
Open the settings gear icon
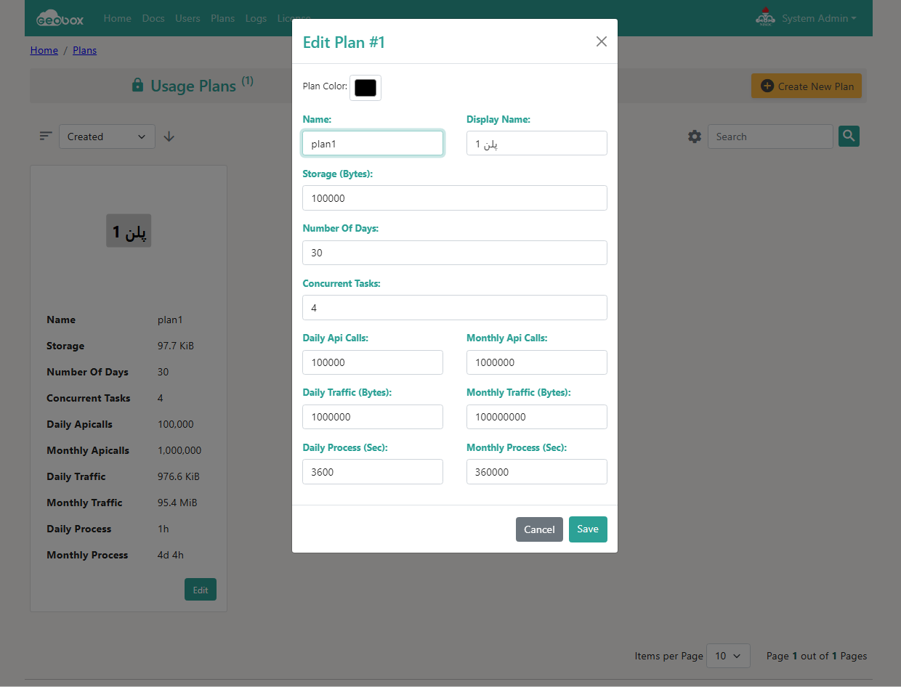tap(695, 137)
